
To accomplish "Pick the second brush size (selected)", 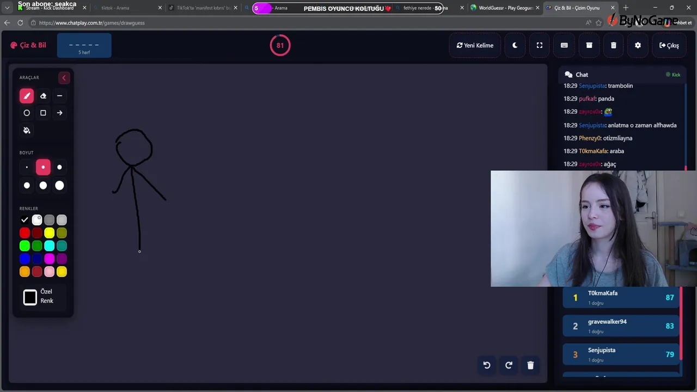I will pyautogui.click(x=43, y=167).
